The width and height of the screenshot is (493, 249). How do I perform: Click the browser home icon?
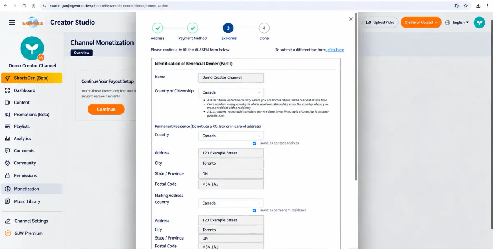pyautogui.click(x=33, y=6)
